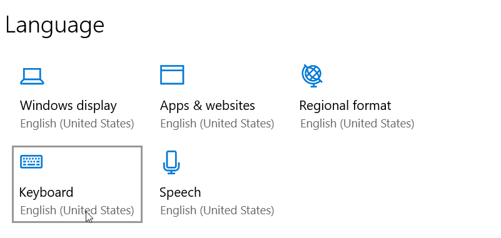The height and width of the screenshot is (238, 501).
Task: Select the Keyboard label text
Action: [46, 192]
